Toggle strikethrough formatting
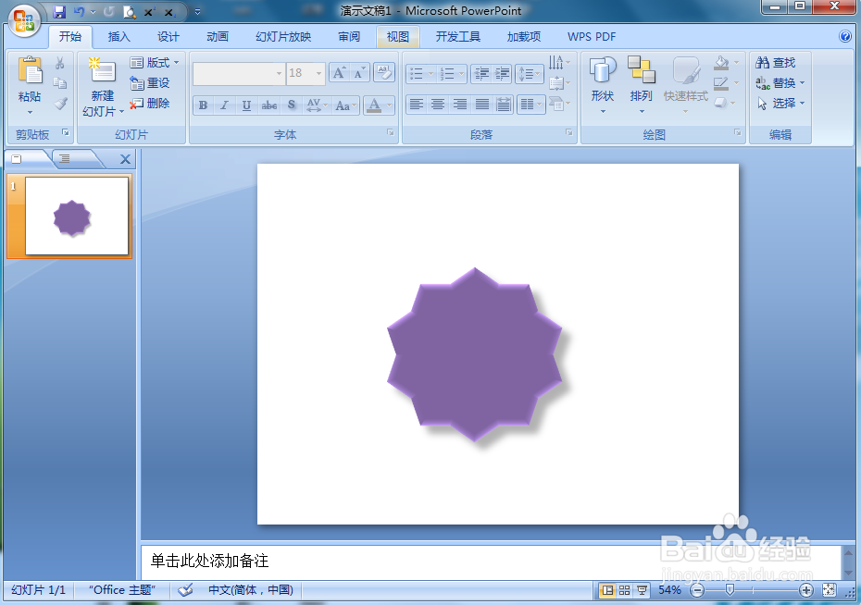The height and width of the screenshot is (605, 861). point(269,105)
